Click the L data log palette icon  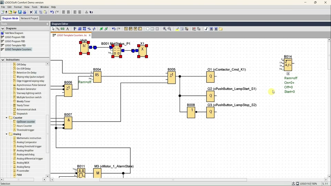[140, 29]
